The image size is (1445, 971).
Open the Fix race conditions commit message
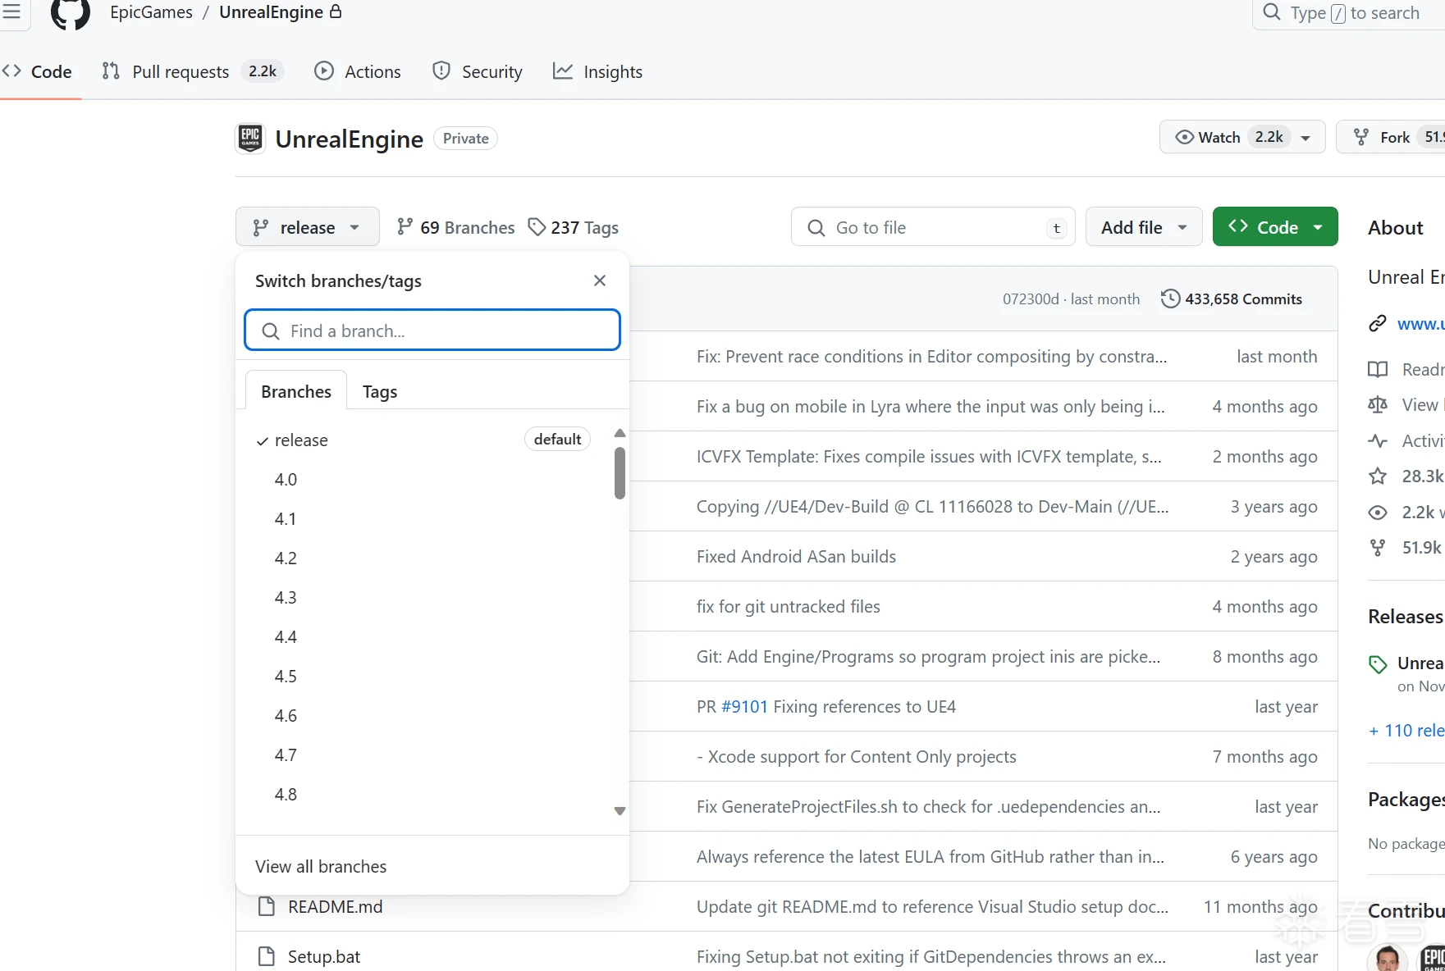click(931, 357)
